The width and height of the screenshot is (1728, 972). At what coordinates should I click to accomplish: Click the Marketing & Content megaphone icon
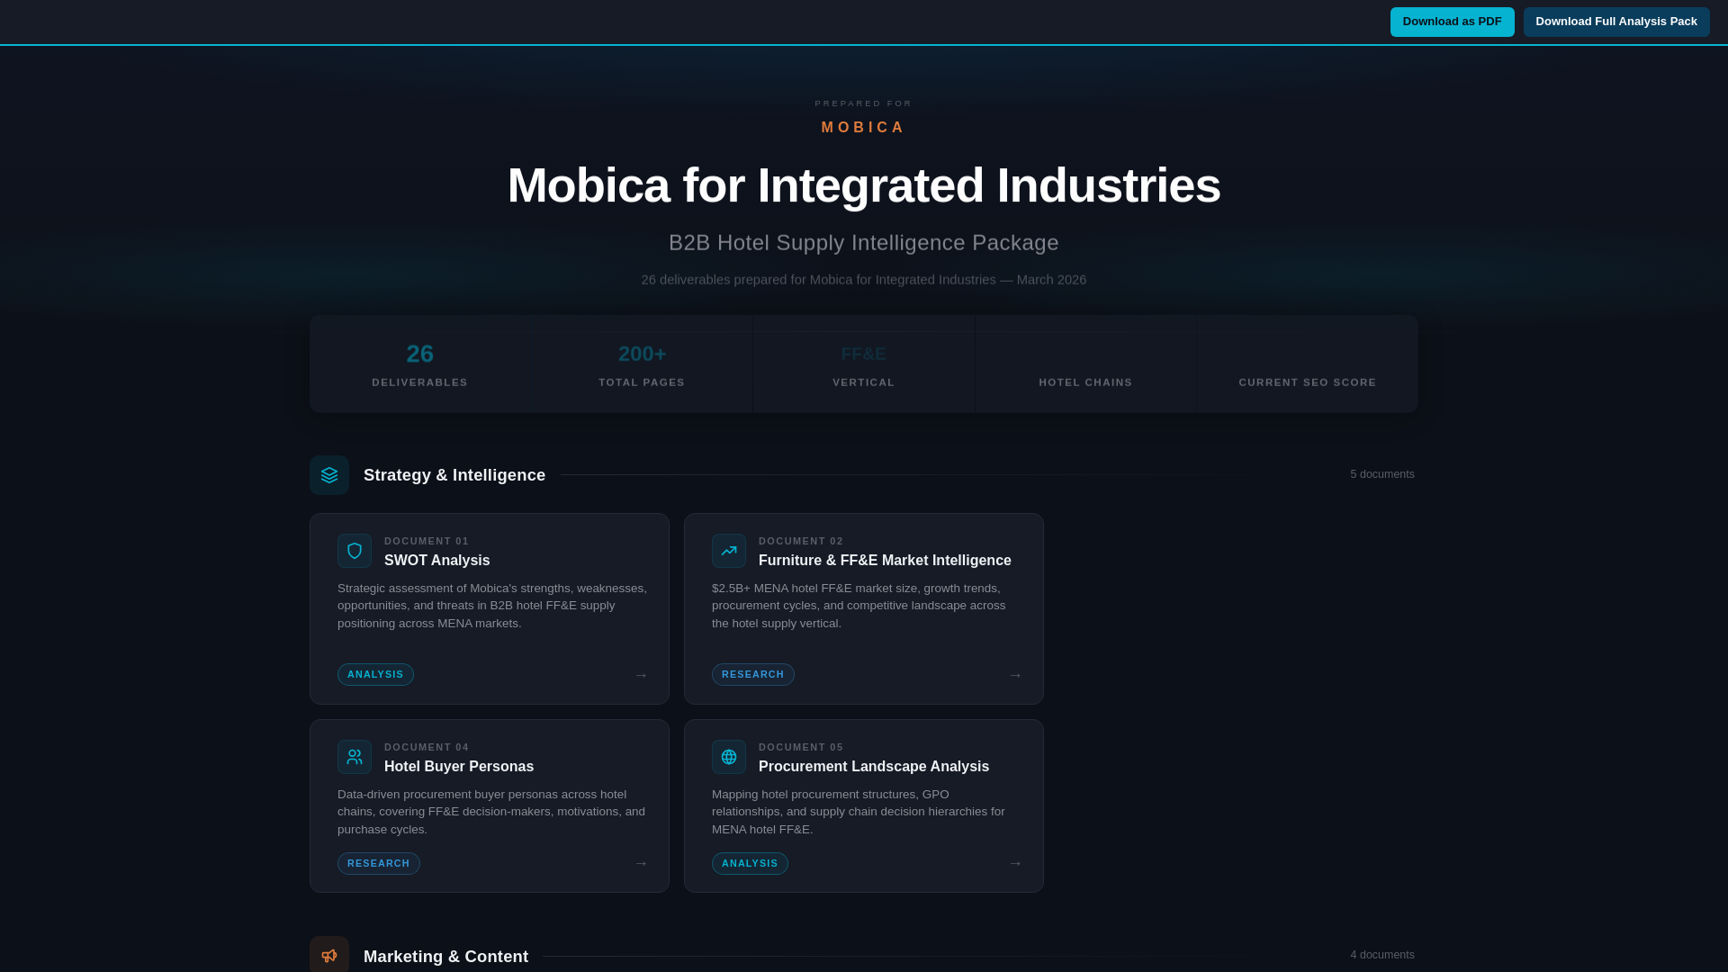click(329, 955)
